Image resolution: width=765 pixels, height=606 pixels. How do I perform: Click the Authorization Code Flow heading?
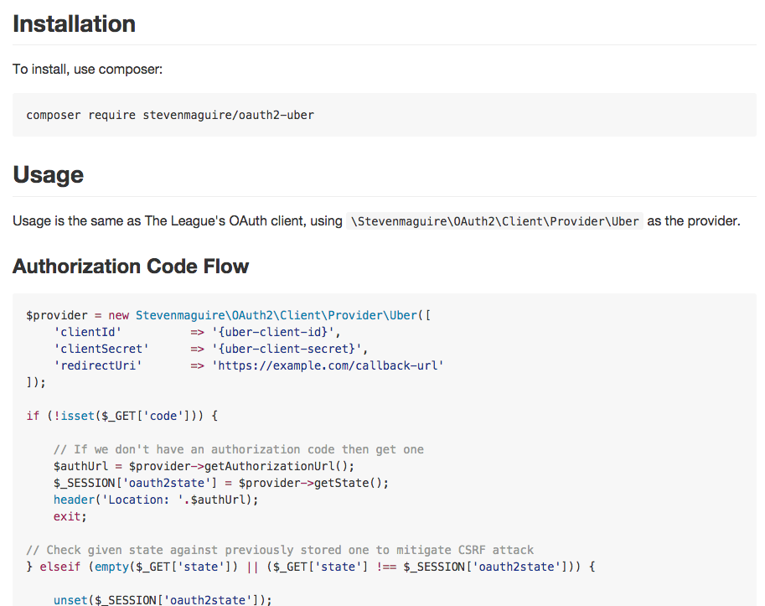131,267
